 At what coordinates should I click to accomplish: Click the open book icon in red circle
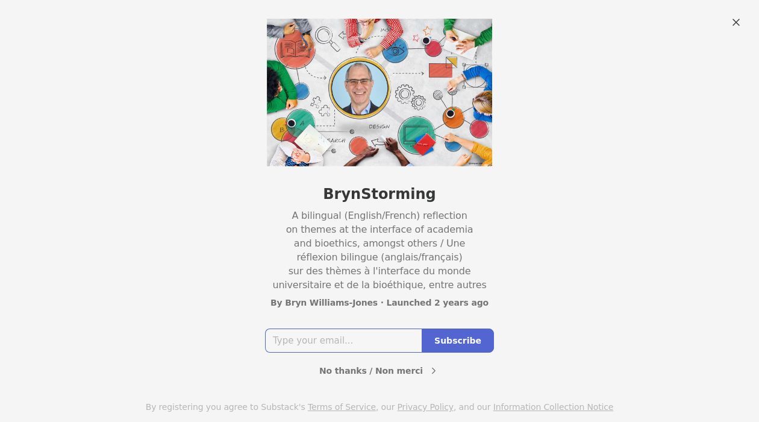pos(295,49)
